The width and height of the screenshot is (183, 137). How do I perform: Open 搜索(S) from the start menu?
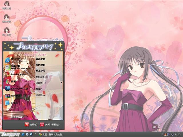click(x=39, y=89)
